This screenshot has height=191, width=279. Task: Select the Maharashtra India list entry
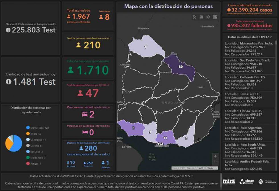coord(249,48)
